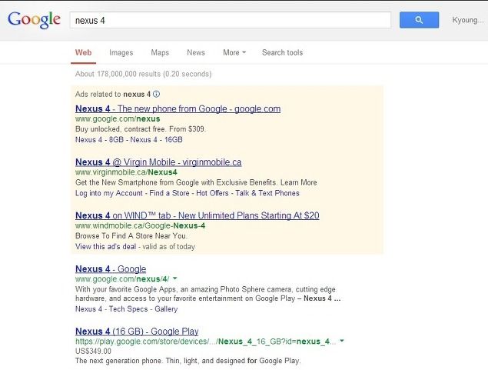Expand arrow beside www.google.com/nexus/4/
Image resolution: width=488 pixels, height=370 pixels.
[175, 278]
